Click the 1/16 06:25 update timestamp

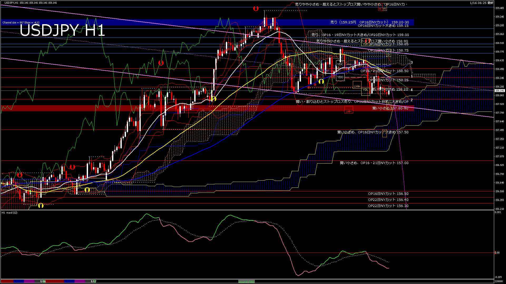tap(481, 3)
